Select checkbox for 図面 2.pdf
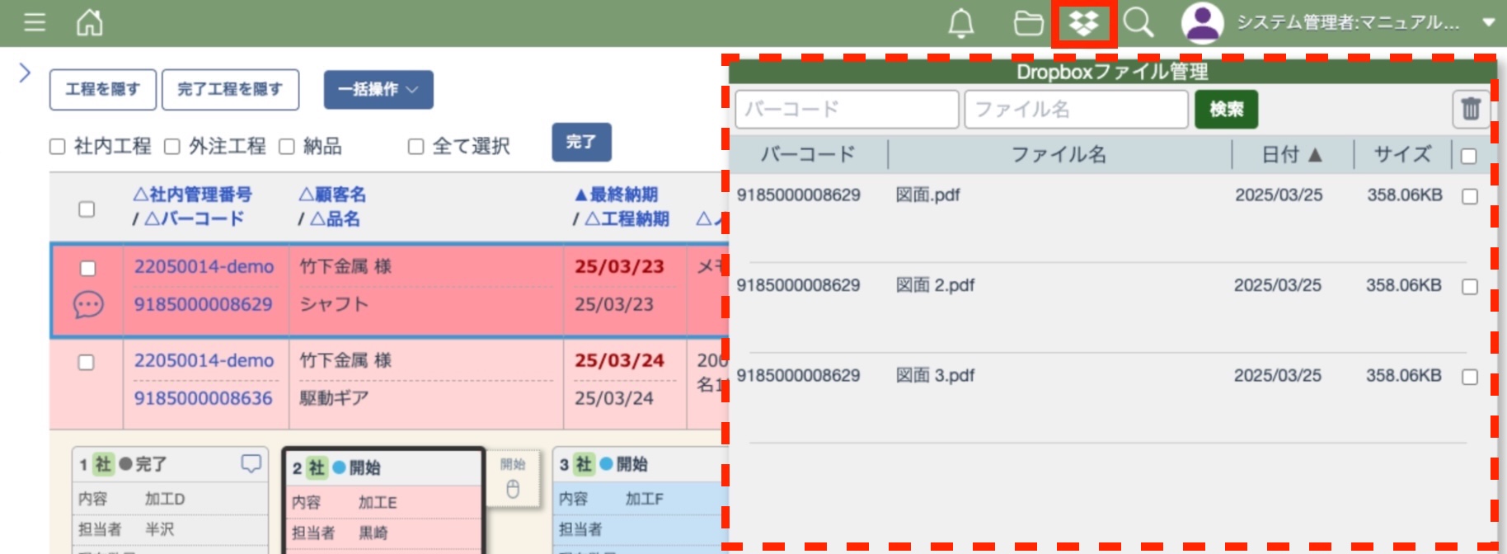The image size is (1507, 554). [x=1469, y=286]
